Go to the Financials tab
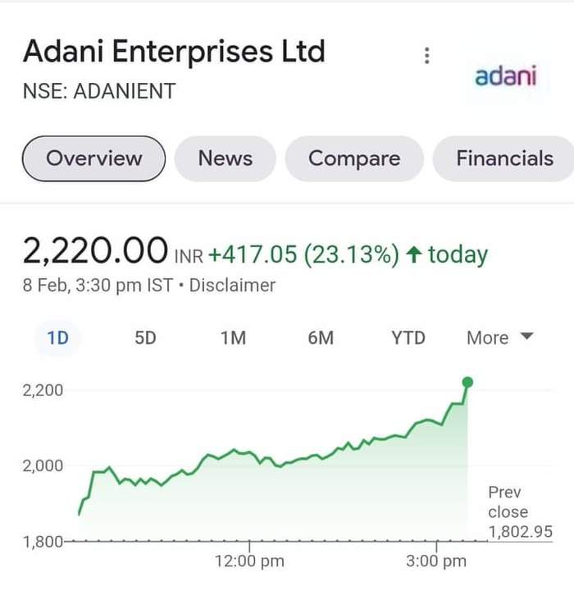Viewport: 574px width, 591px height. 504,158
